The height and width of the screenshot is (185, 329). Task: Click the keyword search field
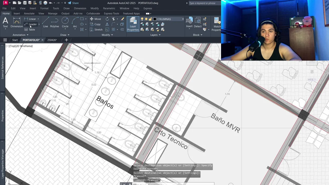point(205,3)
